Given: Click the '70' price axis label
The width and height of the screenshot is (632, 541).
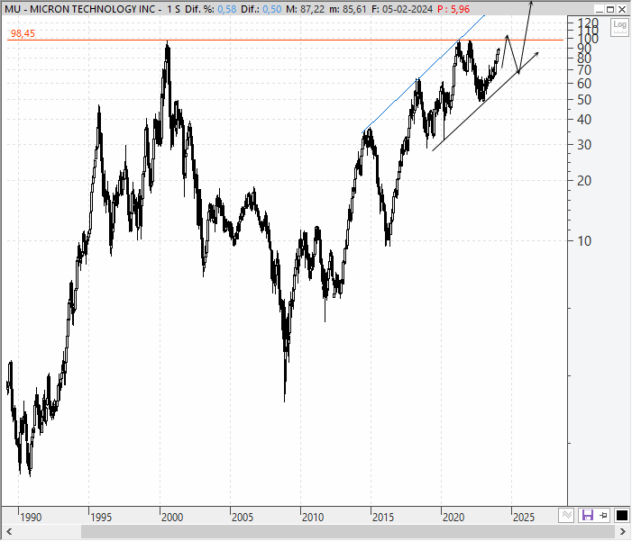Looking at the screenshot, I should tap(584, 70).
